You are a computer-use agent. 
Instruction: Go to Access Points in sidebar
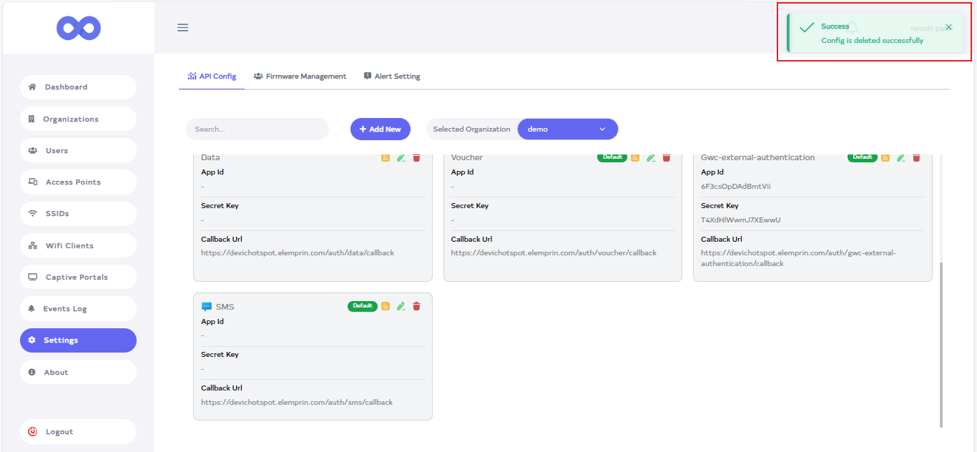point(78,182)
